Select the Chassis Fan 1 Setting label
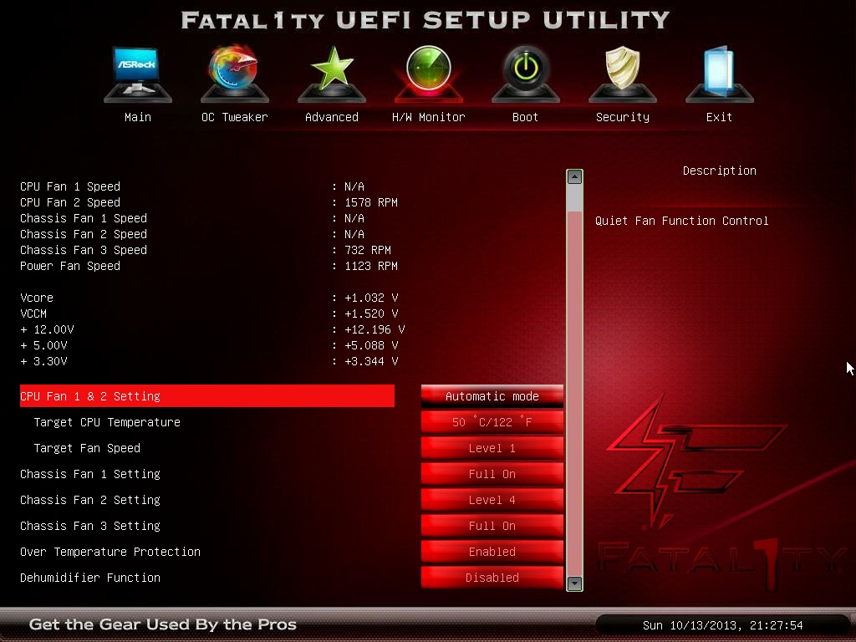The height and width of the screenshot is (642, 856). pos(90,474)
